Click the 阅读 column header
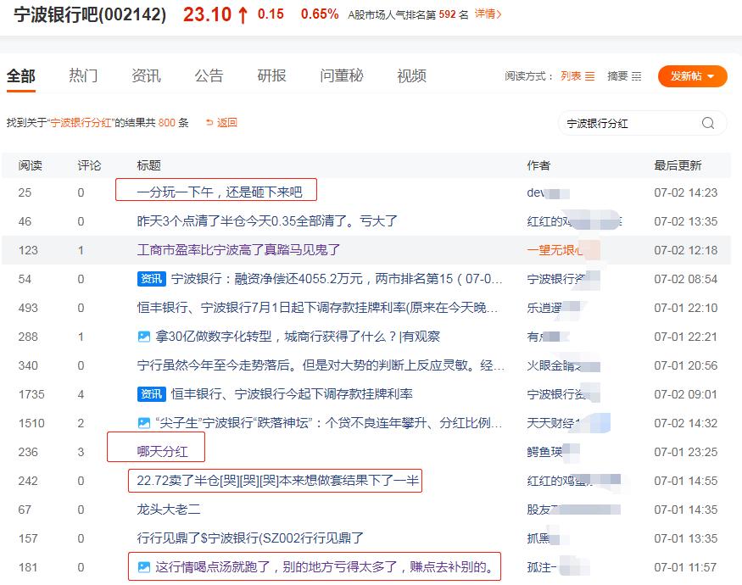 pos(31,165)
